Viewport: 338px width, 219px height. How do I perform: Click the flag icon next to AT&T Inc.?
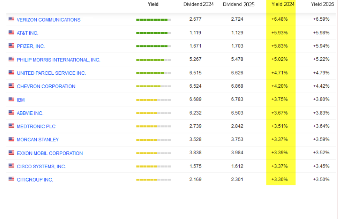(11, 33)
